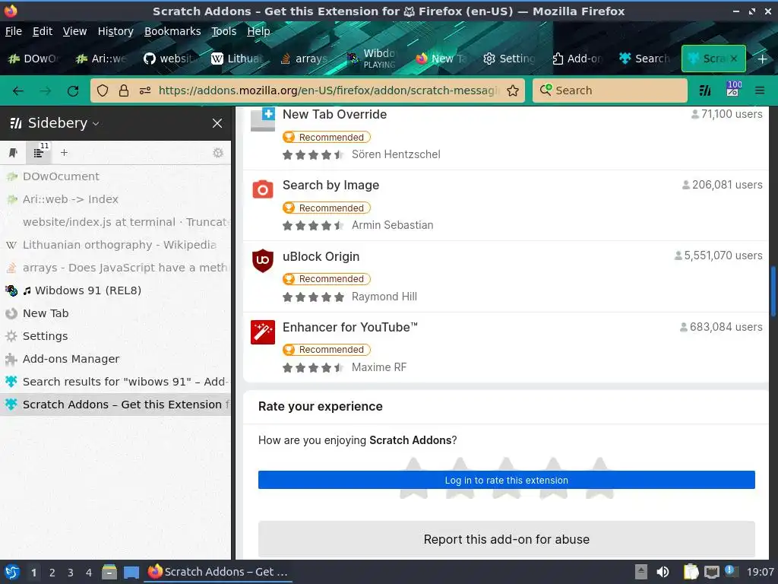Image resolution: width=778 pixels, height=584 pixels.
Task: Toggle the Sidebery toolbar icon
Action: coord(705,90)
